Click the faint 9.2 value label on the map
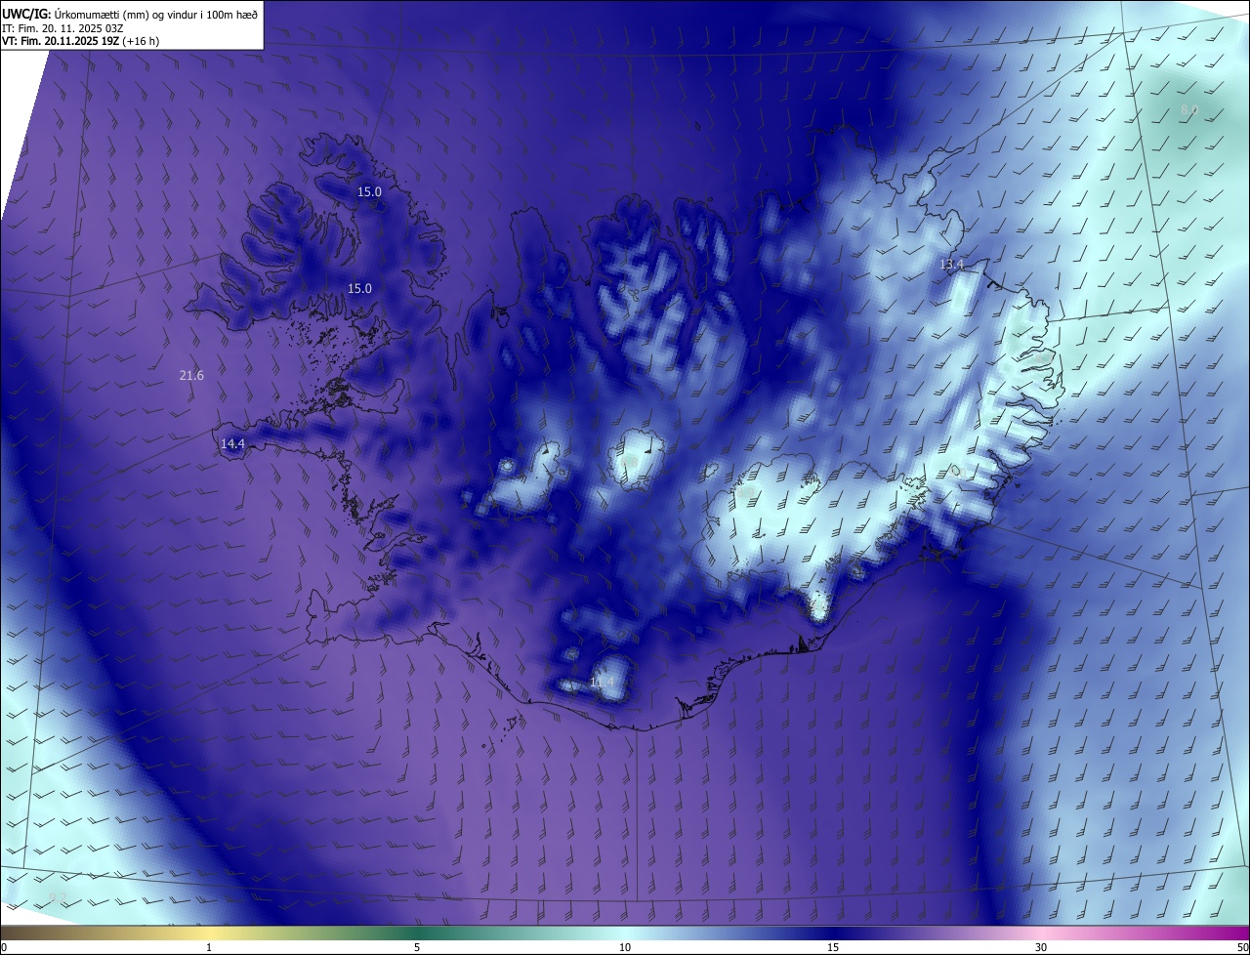This screenshot has height=955, width=1250. [58, 897]
